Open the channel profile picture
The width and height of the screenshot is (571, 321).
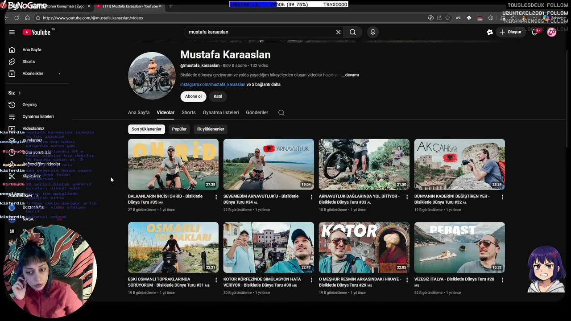click(152, 76)
